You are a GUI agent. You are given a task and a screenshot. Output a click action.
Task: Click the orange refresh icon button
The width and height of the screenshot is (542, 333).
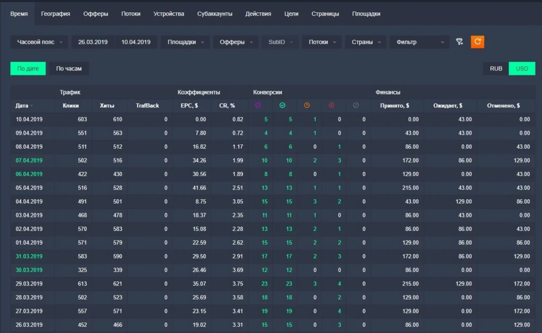point(477,42)
